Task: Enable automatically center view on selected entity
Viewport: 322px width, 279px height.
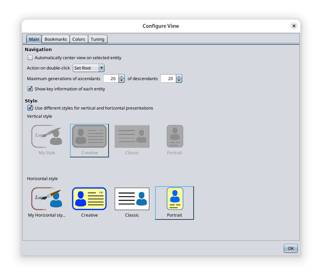Action: pos(30,57)
